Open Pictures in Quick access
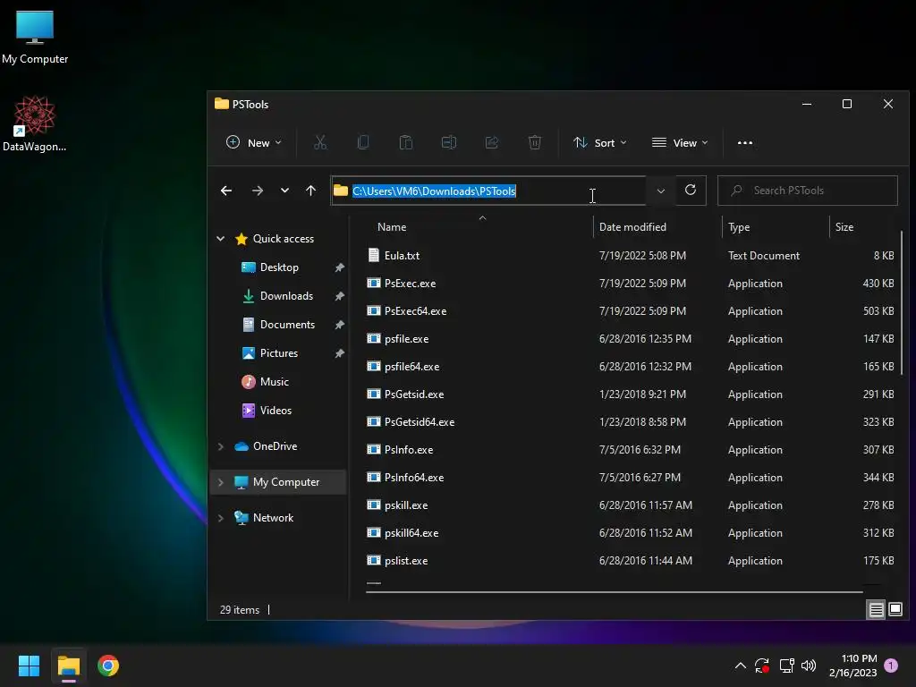This screenshot has width=916, height=687. pos(279,352)
